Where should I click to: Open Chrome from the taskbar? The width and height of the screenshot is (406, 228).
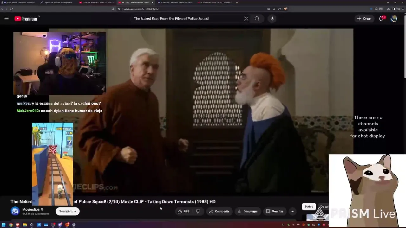10,225
